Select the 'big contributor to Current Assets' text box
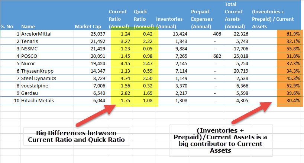The width and height of the screenshot is (304, 163). 221,140
